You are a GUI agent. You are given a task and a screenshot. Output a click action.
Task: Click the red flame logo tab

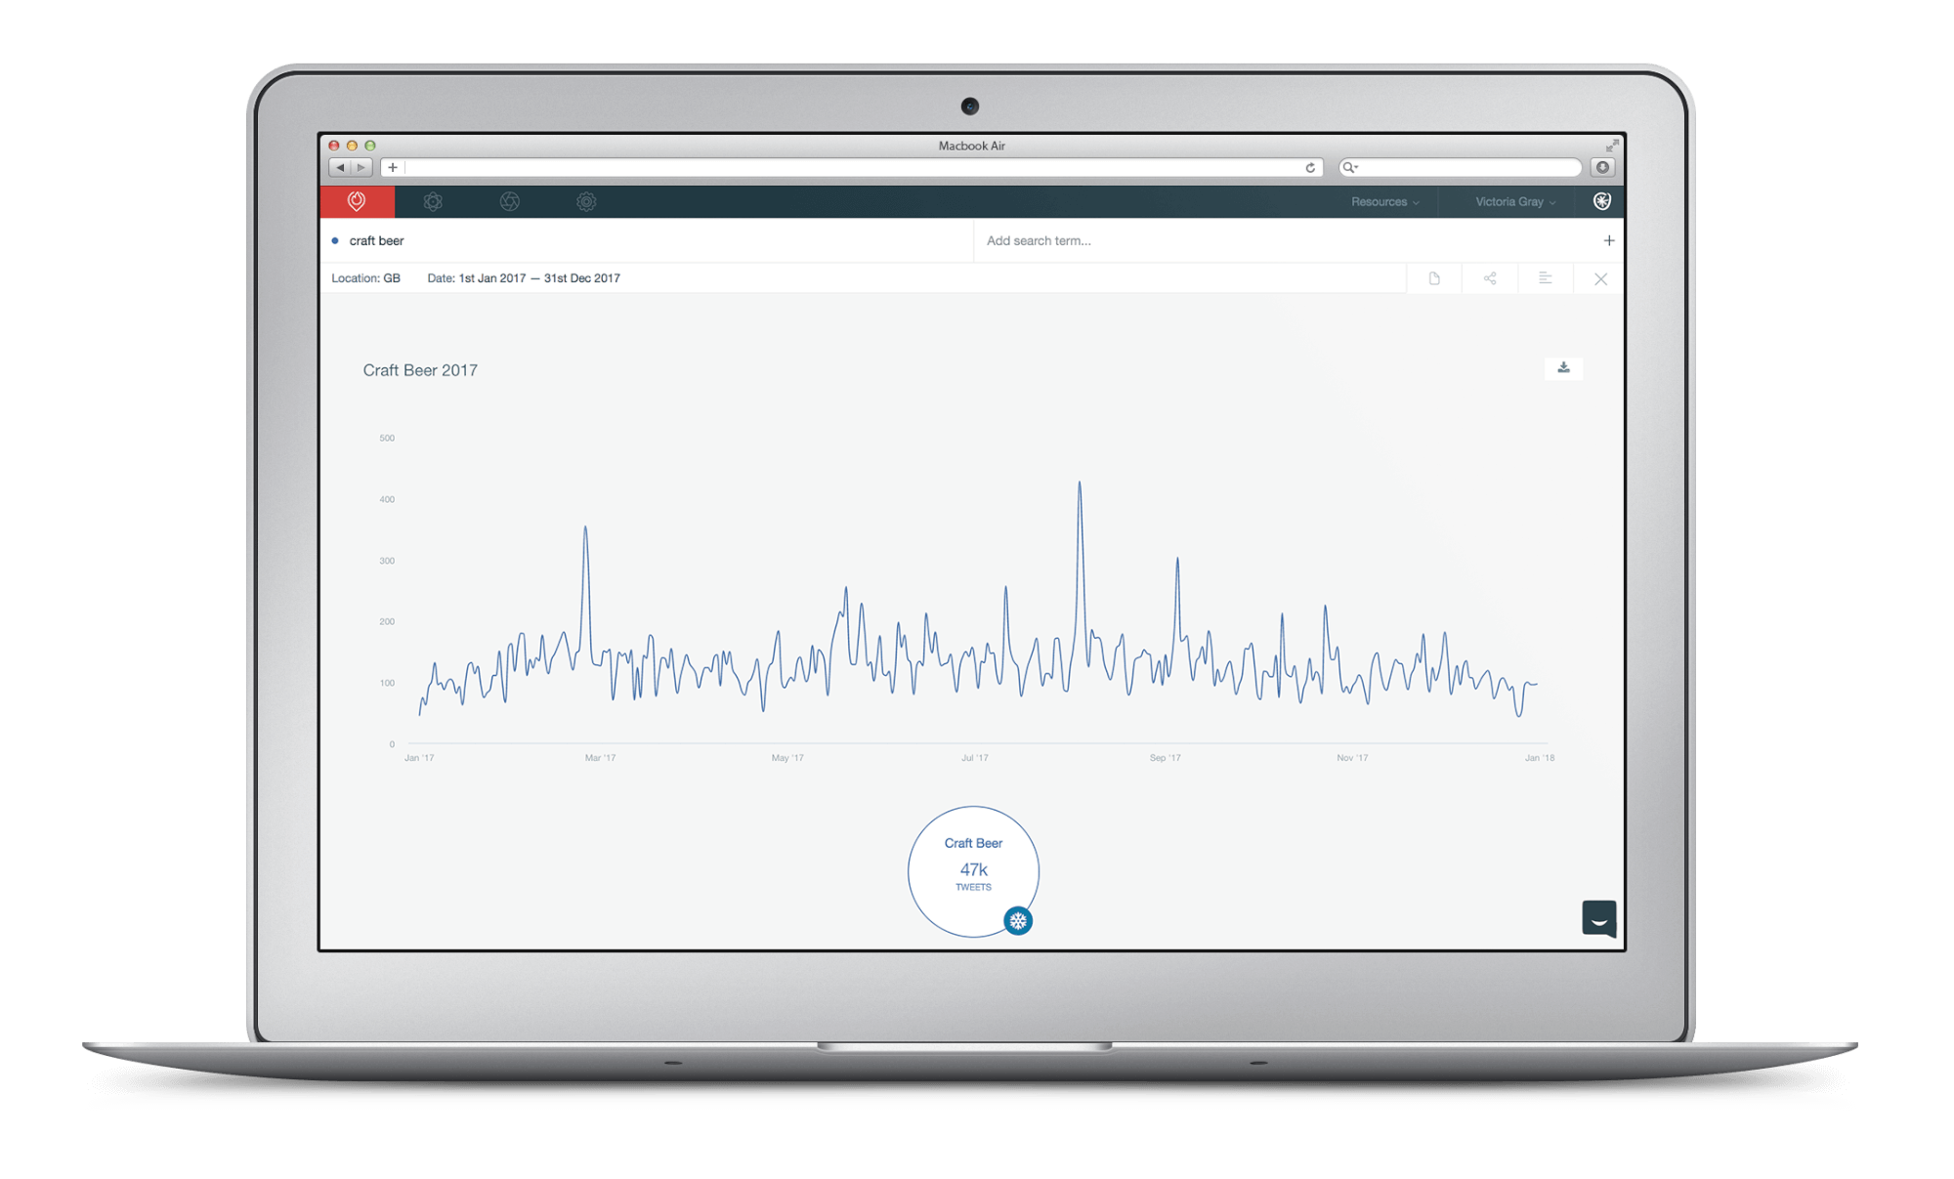click(357, 201)
